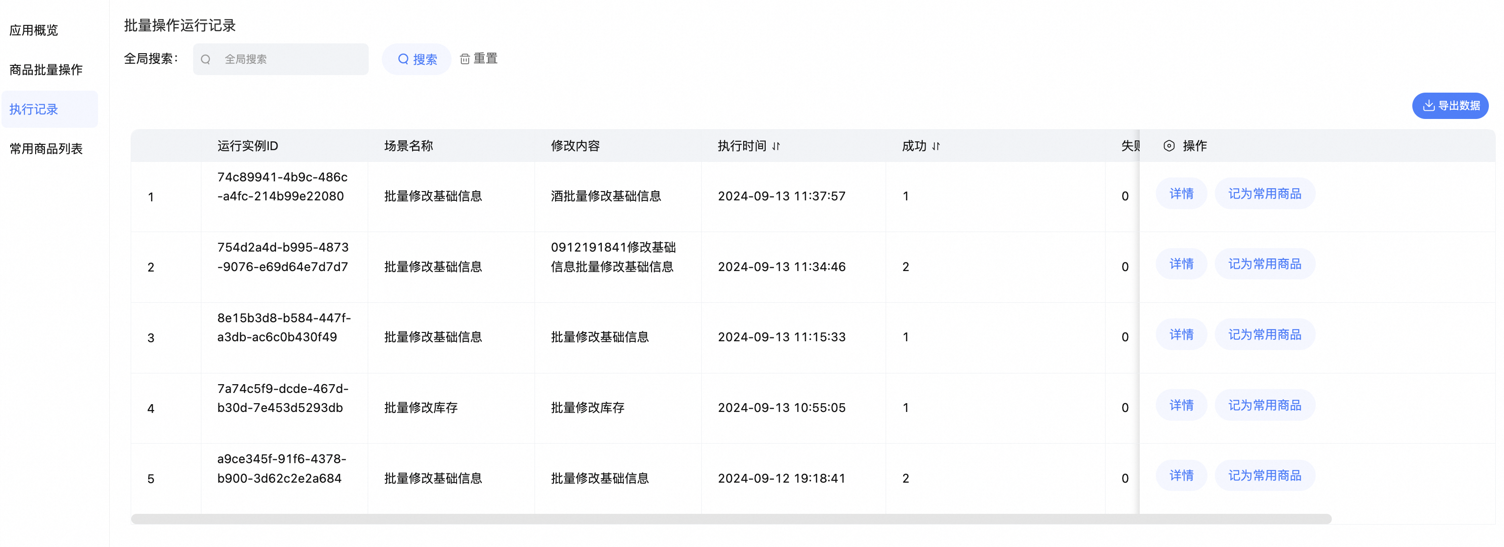Viewport: 1504px width, 547px height.
Task: Click the column settings icon beside 操作
Action: [x=1168, y=146]
